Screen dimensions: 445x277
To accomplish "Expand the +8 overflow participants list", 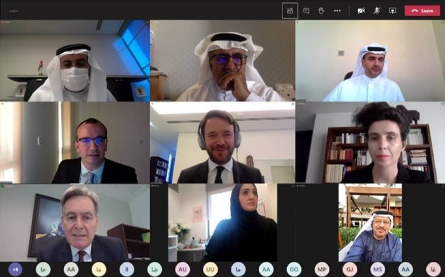I will point(15,269).
